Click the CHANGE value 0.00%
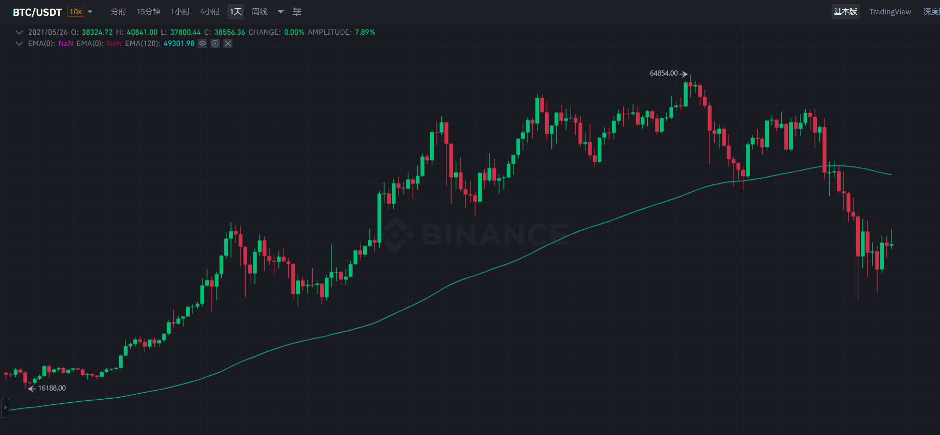 [294, 32]
